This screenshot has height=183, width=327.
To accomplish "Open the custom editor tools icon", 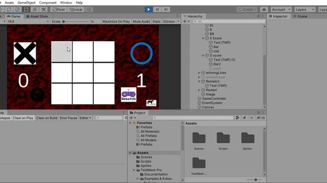I will click(x=43, y=10).
